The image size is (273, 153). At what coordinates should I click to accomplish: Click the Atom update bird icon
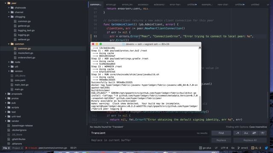(266, 148)
